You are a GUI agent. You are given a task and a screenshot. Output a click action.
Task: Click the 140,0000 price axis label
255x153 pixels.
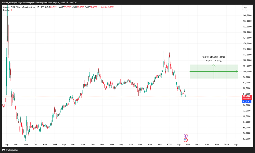pyautogui.click(x=247, y=16)
